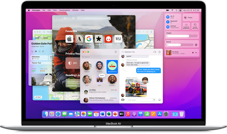Open Spotlight search in menu bar
The image size is (227, 134).
(176, 10)
